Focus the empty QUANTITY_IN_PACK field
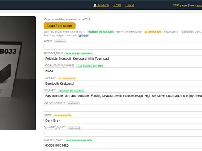Screen dimensions: 202x151 pyautogui.click(x=123, y=133)
